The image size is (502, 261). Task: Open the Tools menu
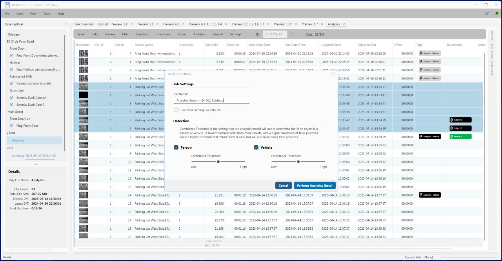tap(47, 14)
